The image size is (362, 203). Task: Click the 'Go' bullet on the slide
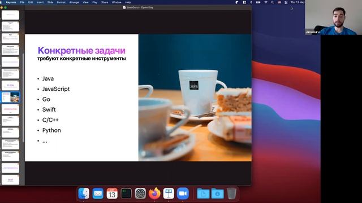click(46, 99)
